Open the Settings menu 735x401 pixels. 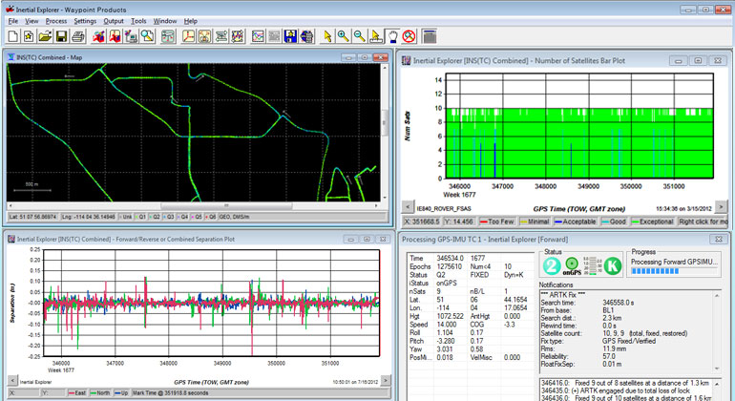[85, 21]
